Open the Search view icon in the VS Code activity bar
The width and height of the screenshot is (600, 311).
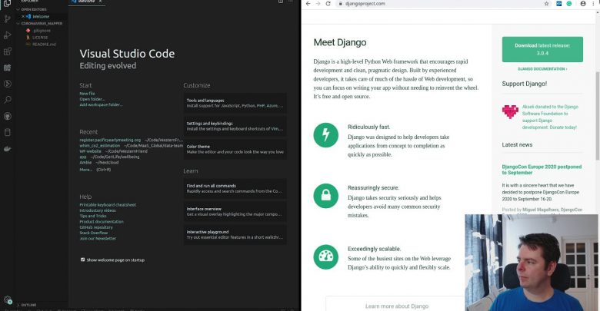pyautogui.click(x=7, y=100)
